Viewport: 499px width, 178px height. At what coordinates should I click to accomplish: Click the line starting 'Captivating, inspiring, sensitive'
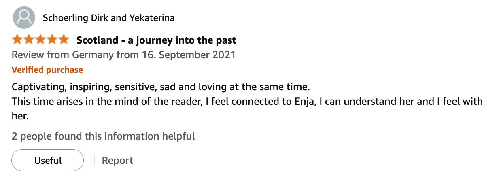(x=161, y=87)
